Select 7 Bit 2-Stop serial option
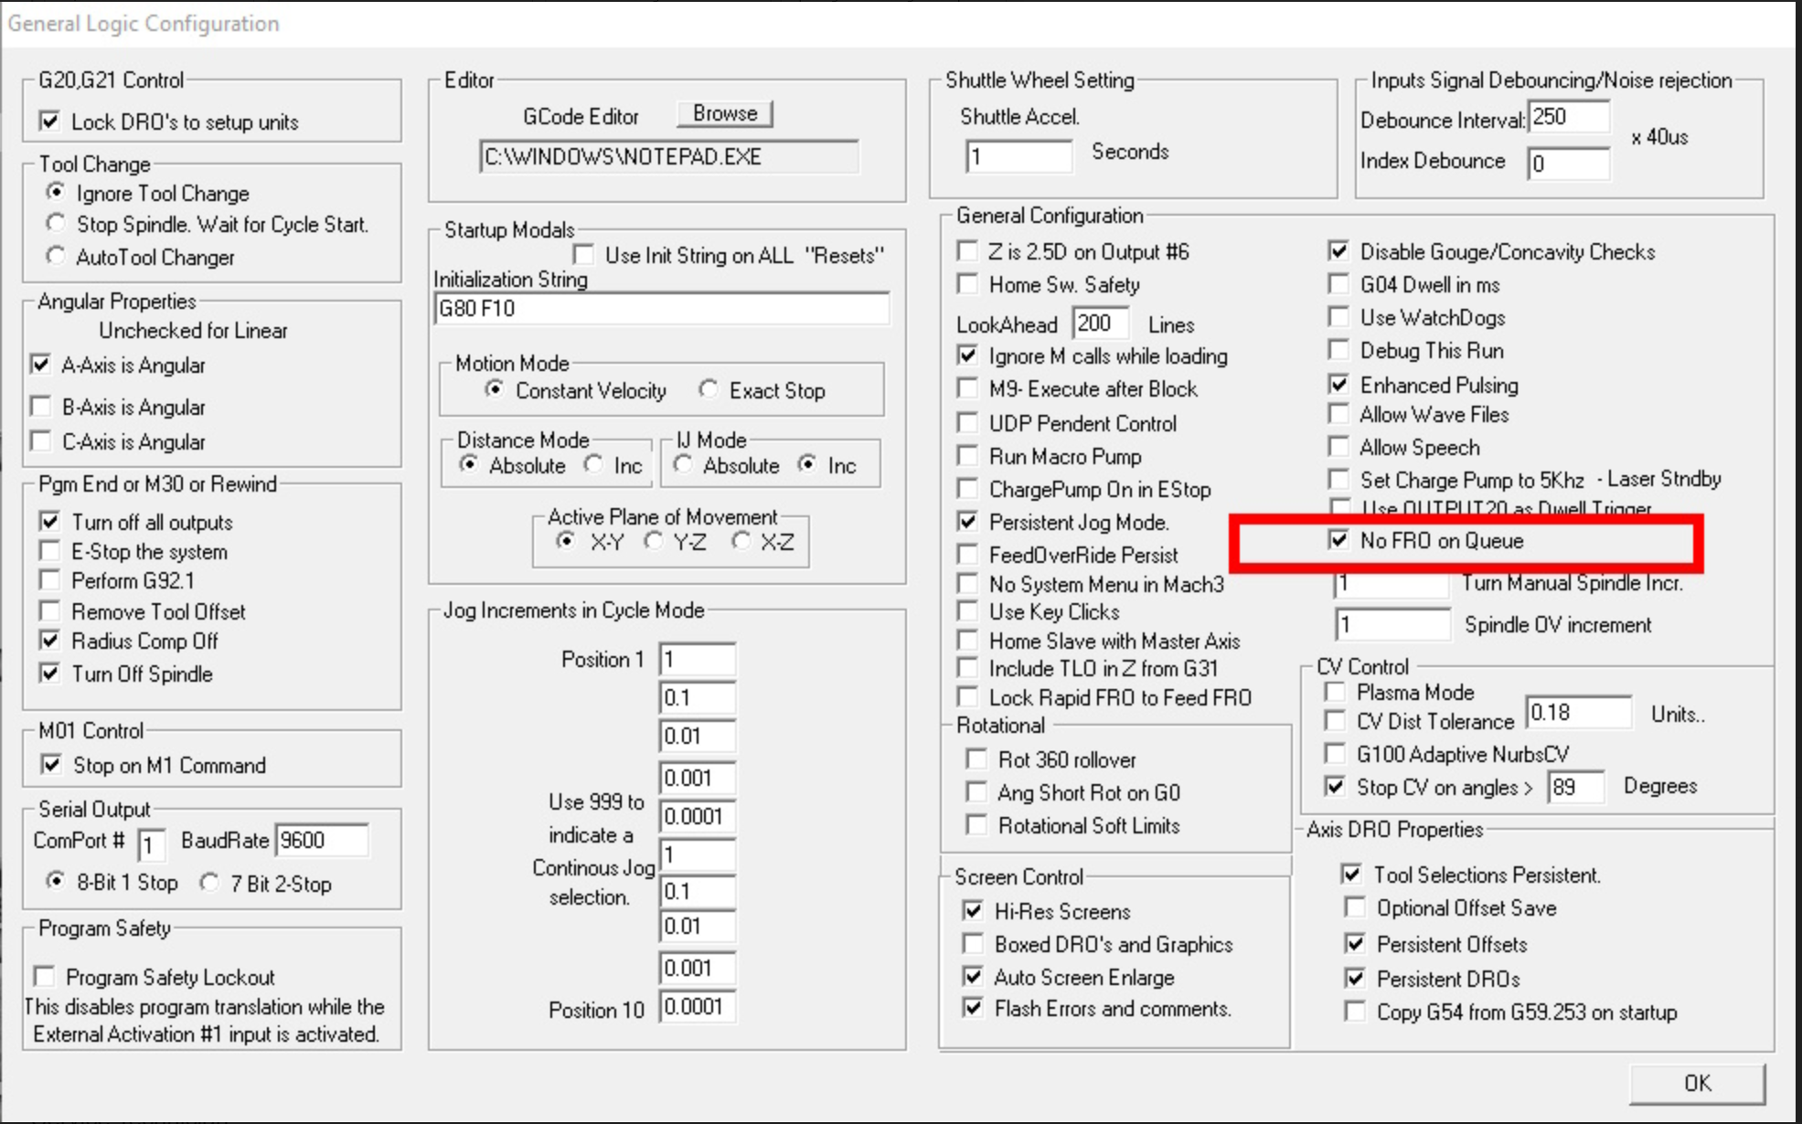 209,883
